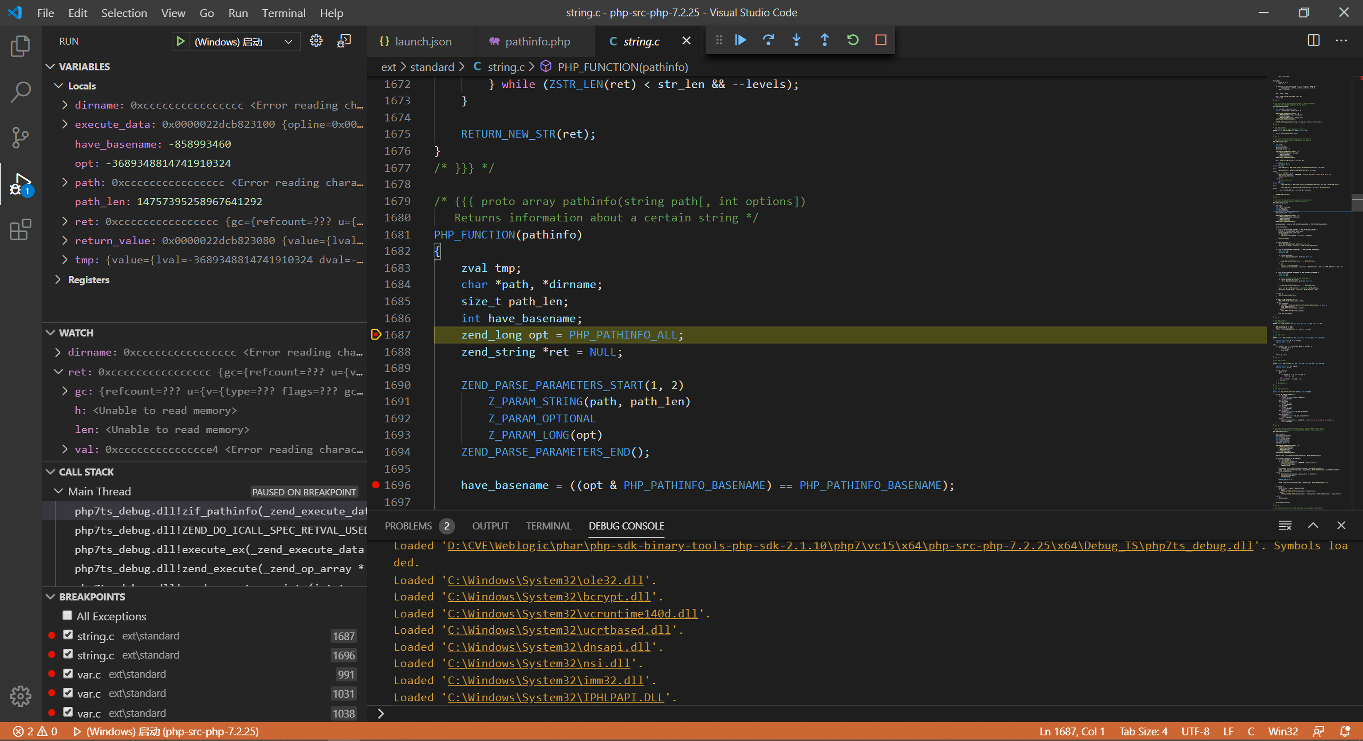Switch to the OUTPUT panel tab
1363x741 pixels.
click(x=490, y=526)
